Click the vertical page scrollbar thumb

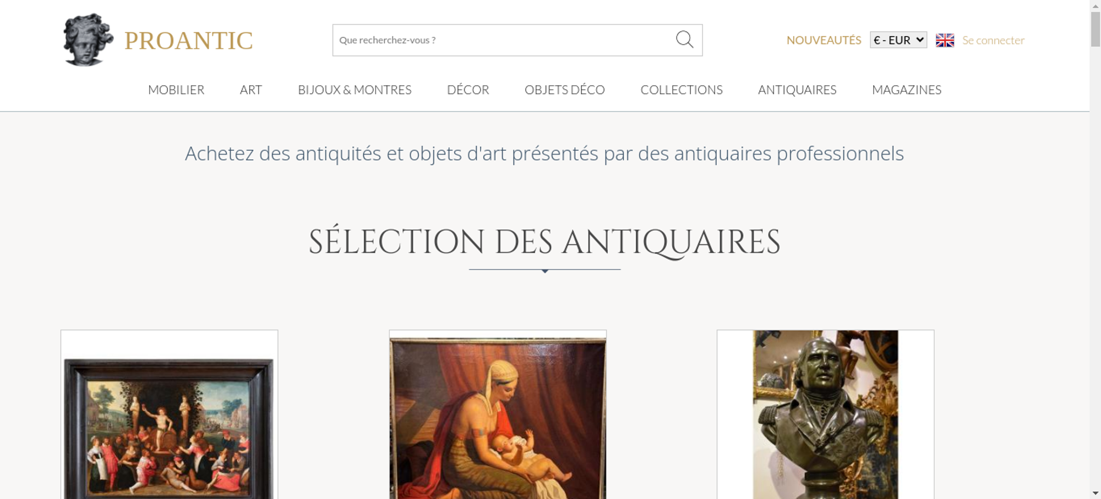point(1095,29)
